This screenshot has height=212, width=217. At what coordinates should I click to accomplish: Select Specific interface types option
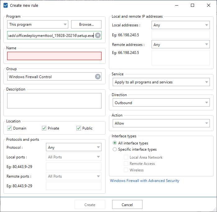(x=115, y=149)
